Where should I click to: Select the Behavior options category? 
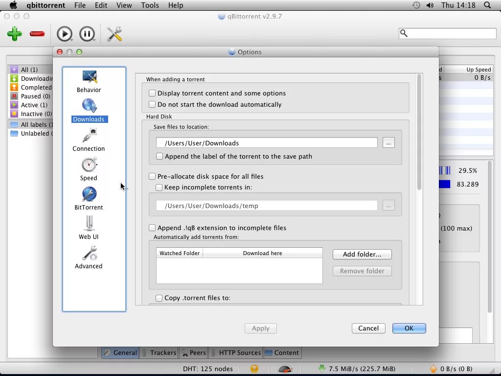point(89,82)
